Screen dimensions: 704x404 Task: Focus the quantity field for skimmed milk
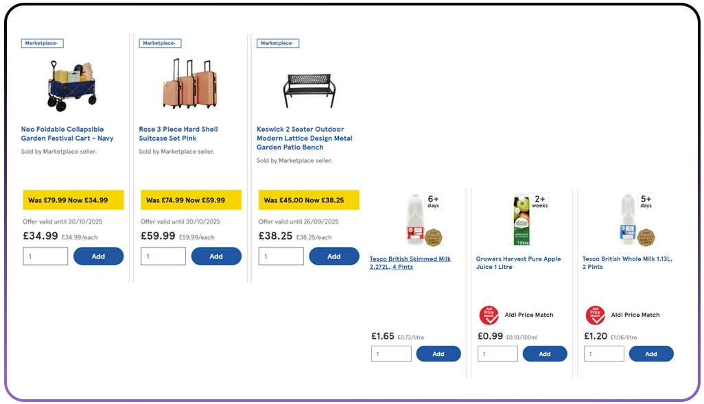pyautogui.click(x=391, y=354)
